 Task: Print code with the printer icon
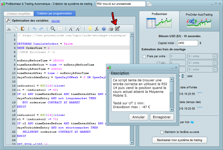tap(111, 29)
